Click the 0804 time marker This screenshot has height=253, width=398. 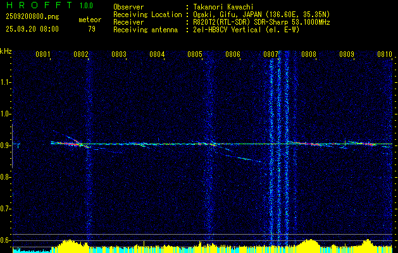tap(157, 54)
